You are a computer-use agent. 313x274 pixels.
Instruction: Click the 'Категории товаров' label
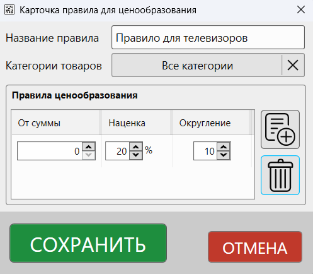tap(54, 66)
